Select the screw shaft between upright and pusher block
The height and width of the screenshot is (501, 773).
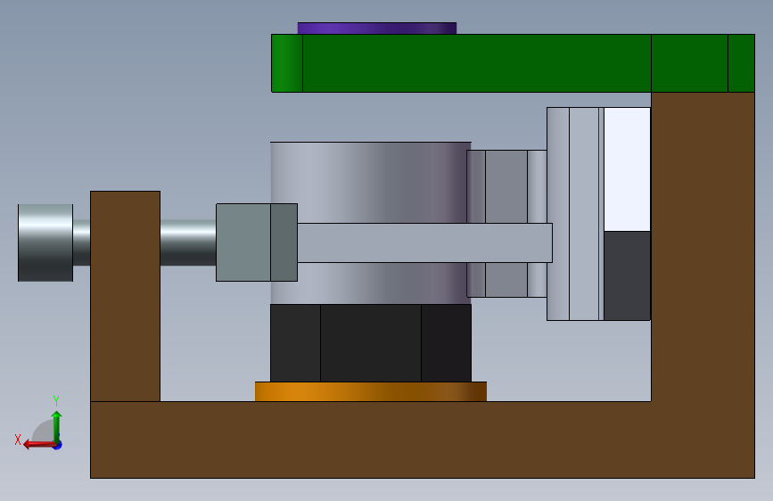point(188,242)
